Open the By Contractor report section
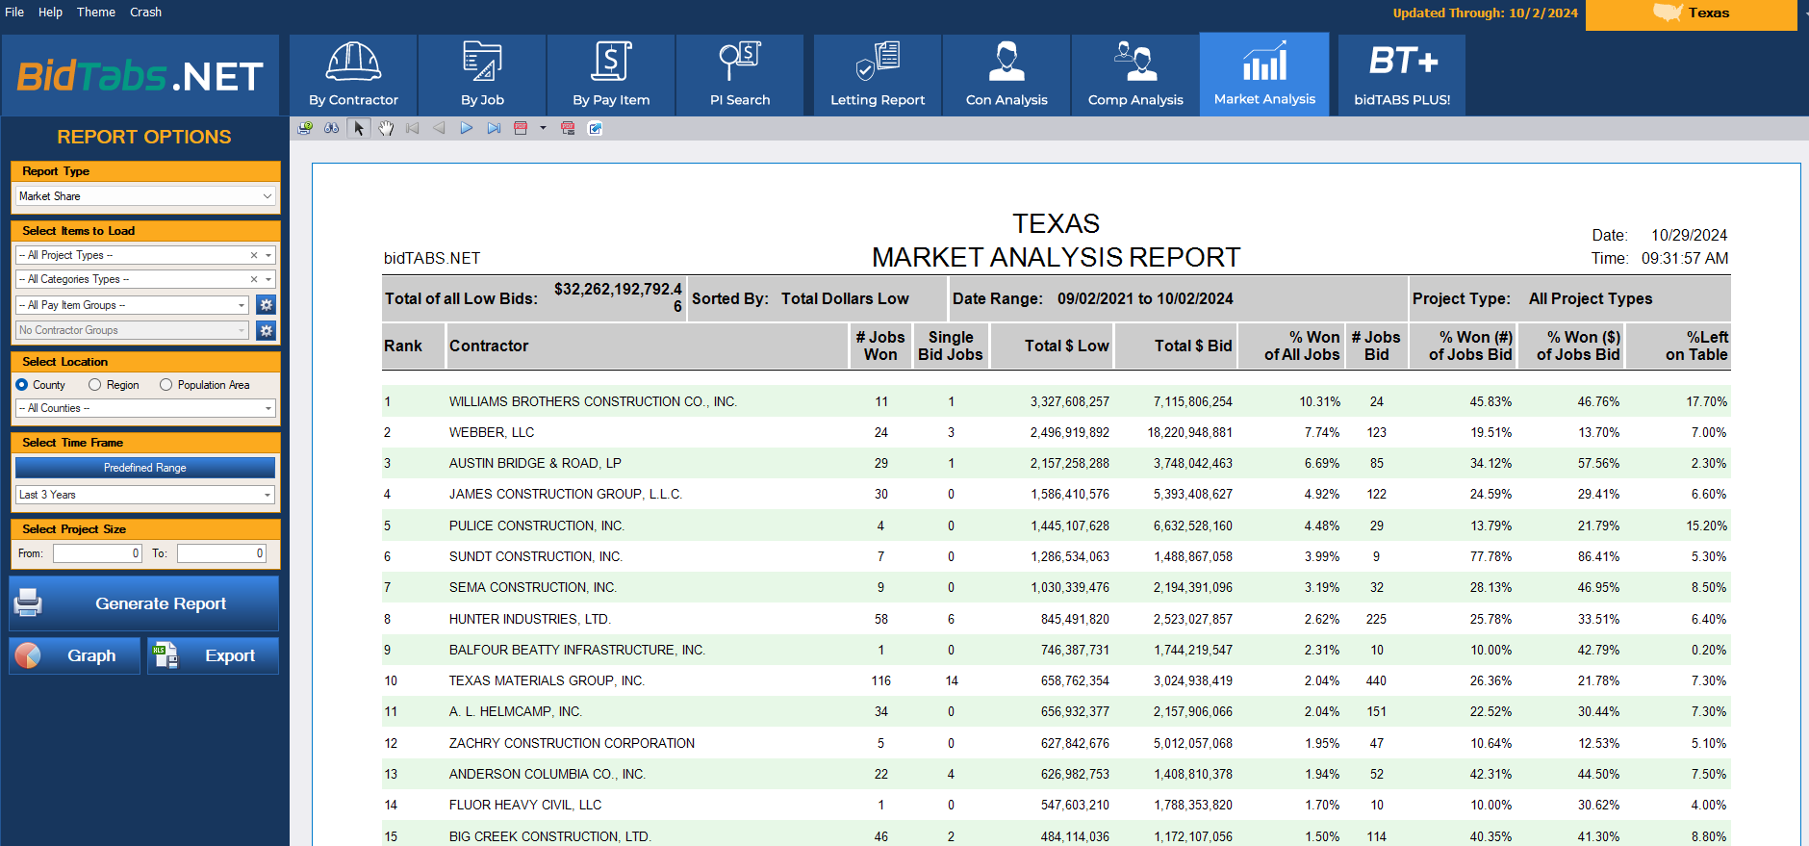This screenshot has width=1809, height=846. pos(353,75)
